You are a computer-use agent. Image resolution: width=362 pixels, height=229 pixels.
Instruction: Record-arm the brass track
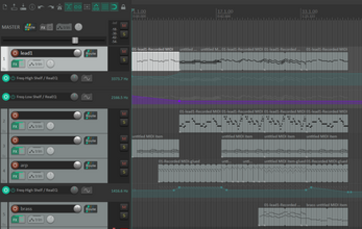15,209
